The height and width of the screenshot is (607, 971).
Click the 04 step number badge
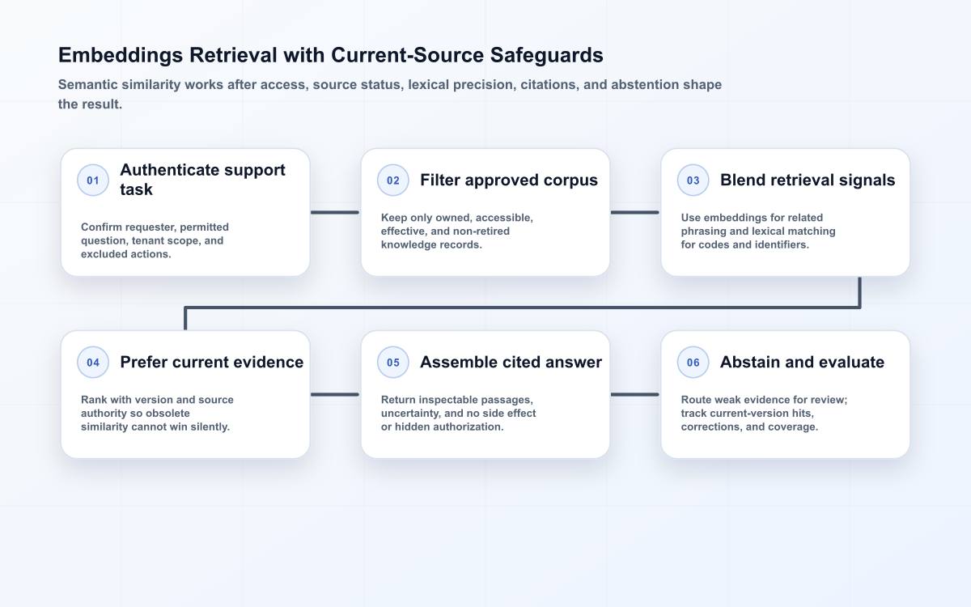93,363
